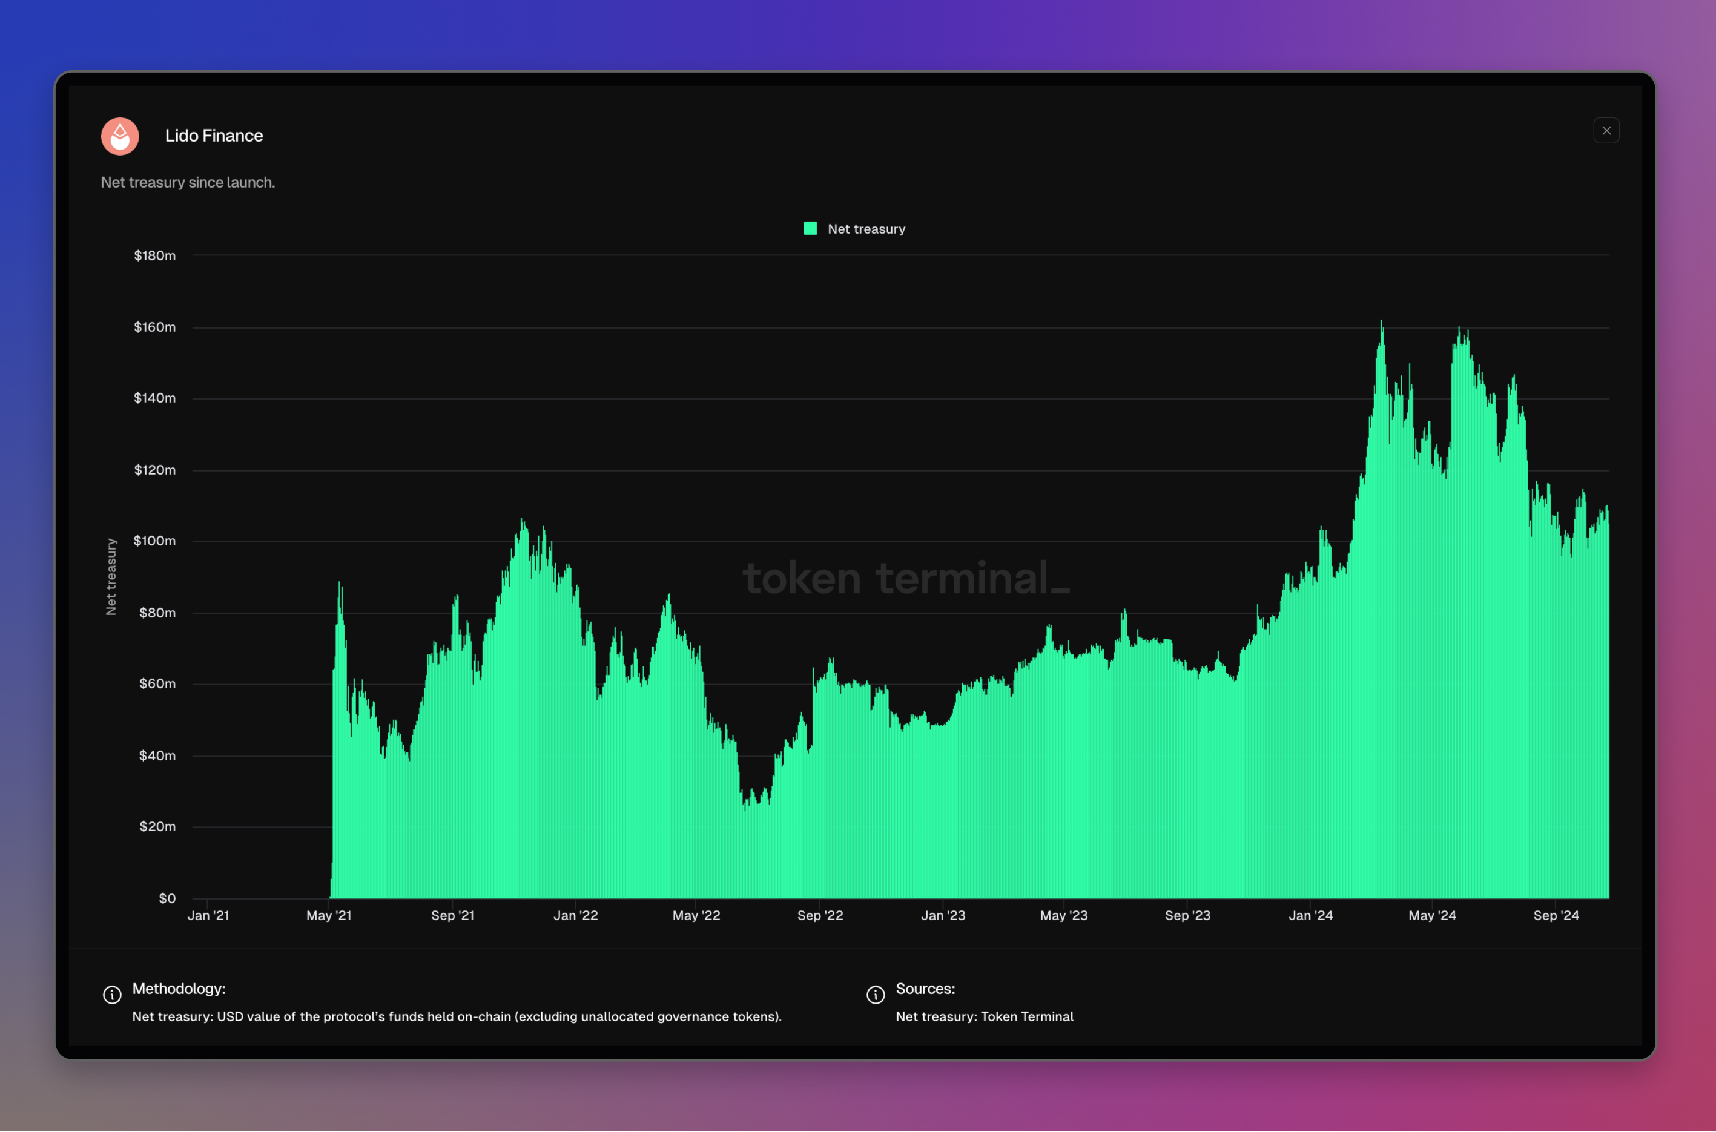Click the 'Methodology:' heading

(179, 989)
